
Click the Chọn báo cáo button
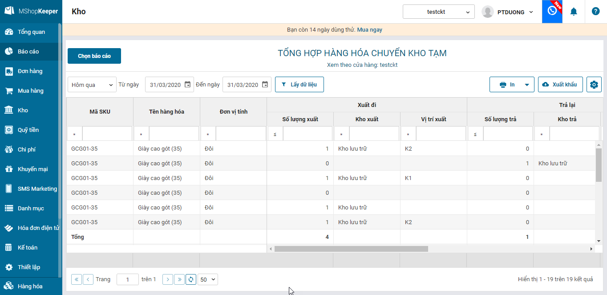point(94,56)
